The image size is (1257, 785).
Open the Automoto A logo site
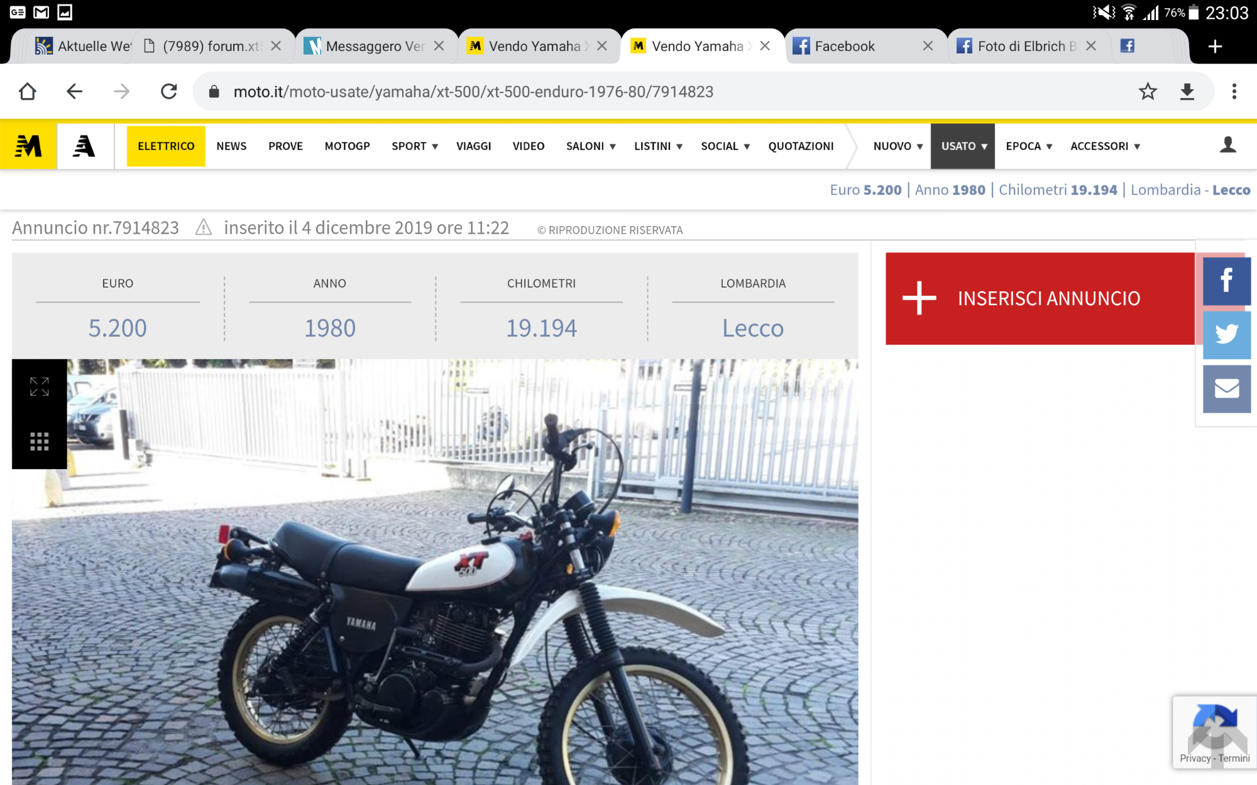click(85, 146)
